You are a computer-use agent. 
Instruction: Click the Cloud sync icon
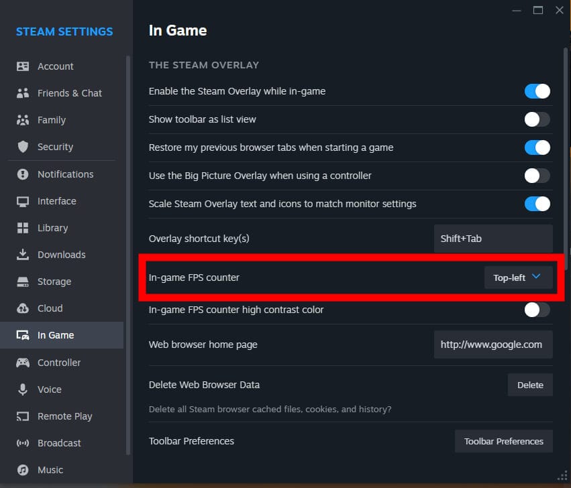point(23,308)
